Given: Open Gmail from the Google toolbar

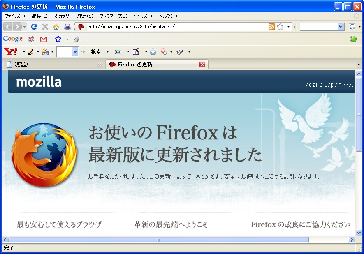Looking at the screenshot, I should tap(44, 39).
